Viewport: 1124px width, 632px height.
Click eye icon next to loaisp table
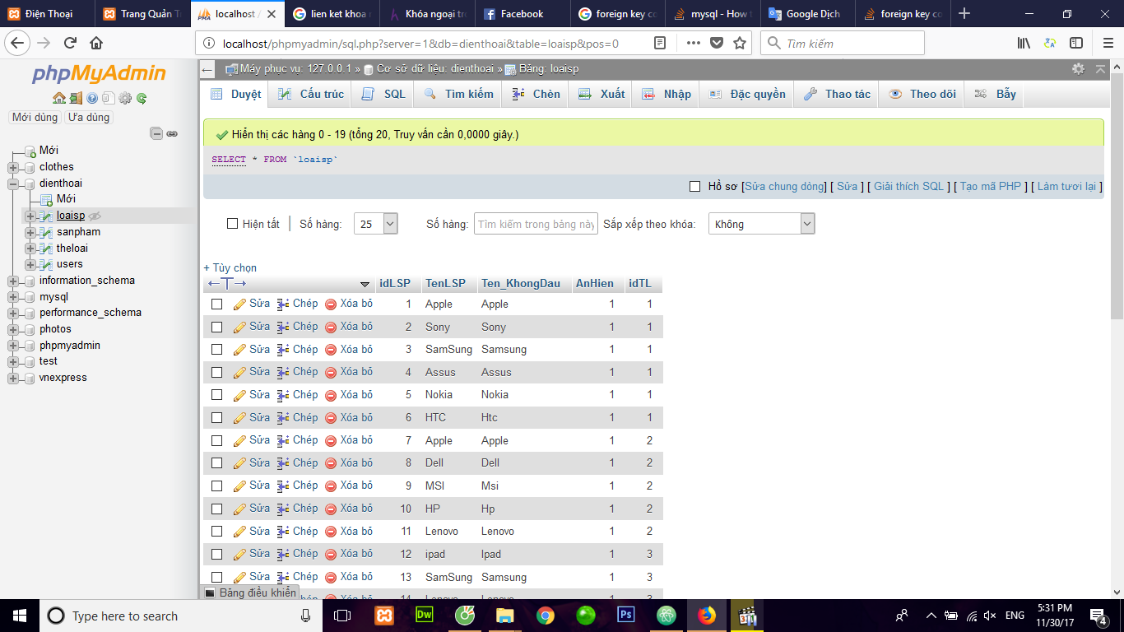(95, 216)
